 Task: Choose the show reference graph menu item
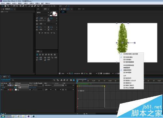(132, 73)
